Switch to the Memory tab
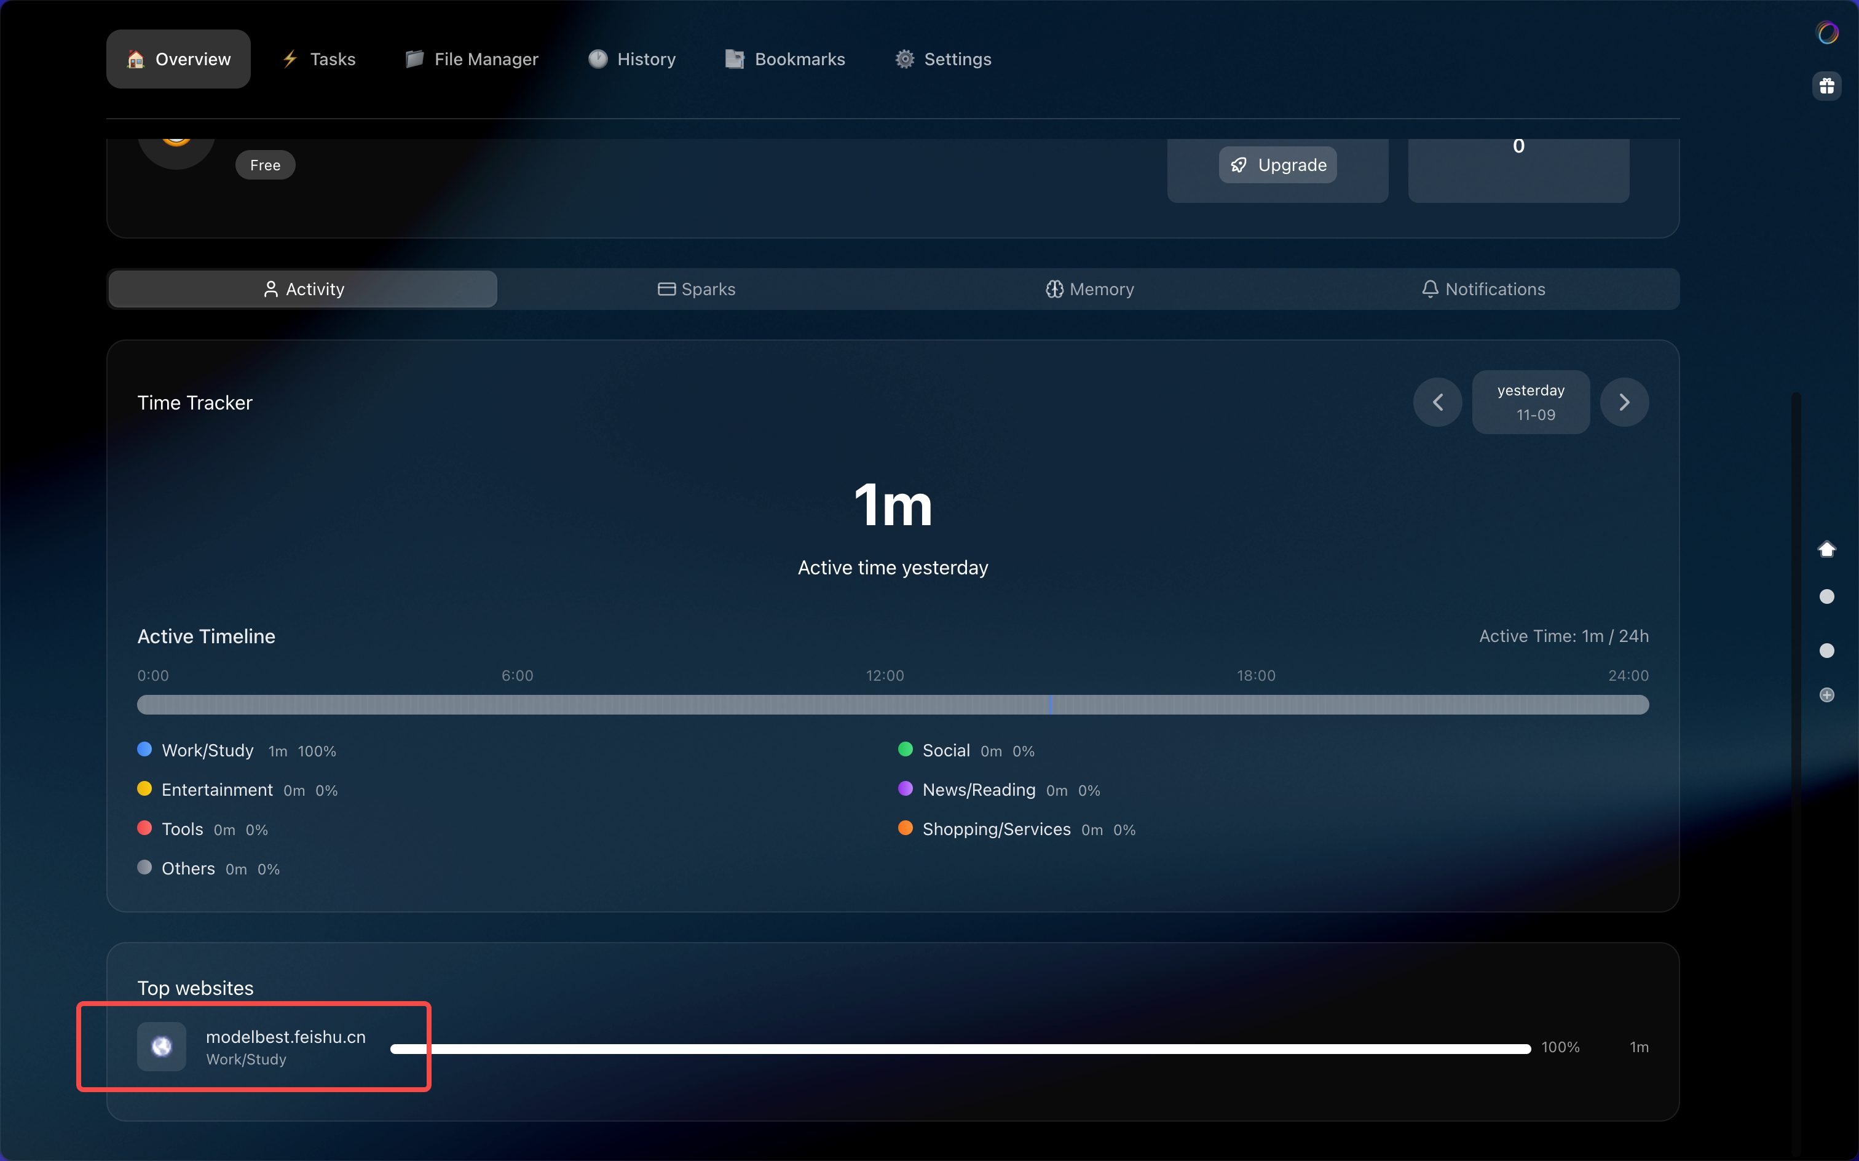Viewport: 1859px width, 1161px height. (x=1089, y=290)
